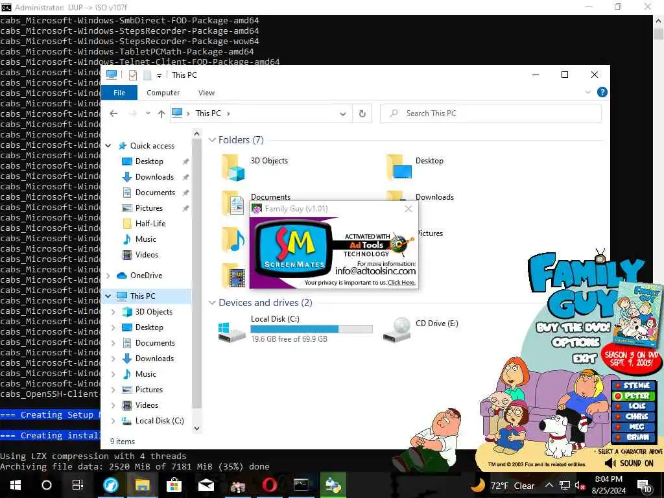Open the Properties quick access toolbar icon
The width and height of the screenshot is (664, 498).
[x=133, y=75]
